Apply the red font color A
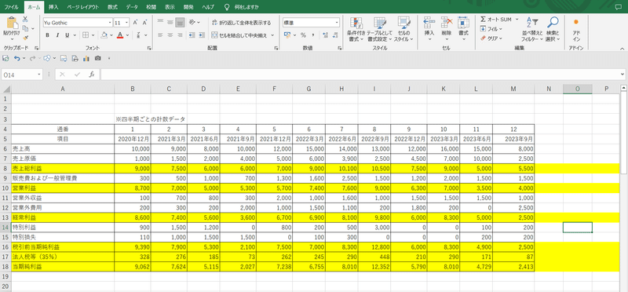Screen dimensions: 628x292 (120, 35)
